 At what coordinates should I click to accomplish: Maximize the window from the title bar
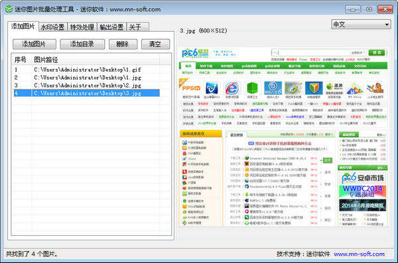coord(369,9)
